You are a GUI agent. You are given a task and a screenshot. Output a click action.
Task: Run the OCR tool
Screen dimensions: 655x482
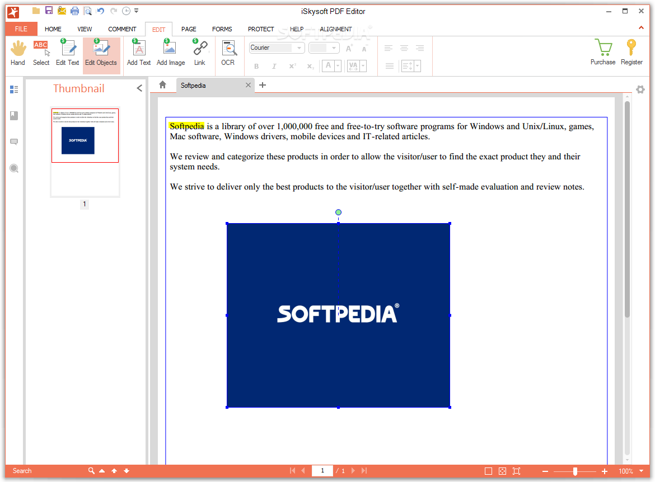[x=228, y=54]
